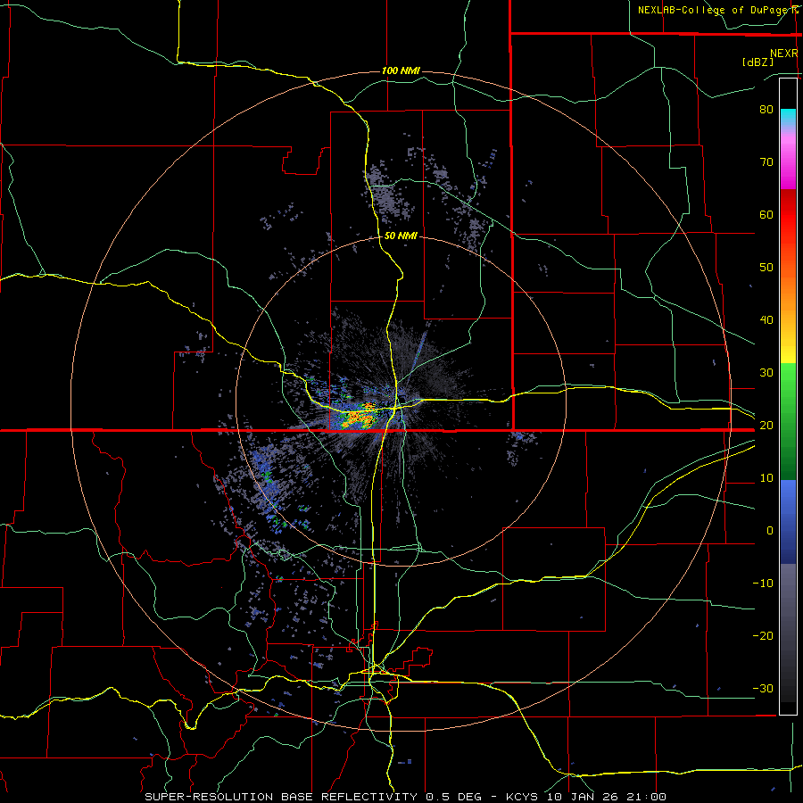Click the 10 value on dBZ scale
This screenshot has width=803, height=803.
pyautogui.click(x=766, y=478)
